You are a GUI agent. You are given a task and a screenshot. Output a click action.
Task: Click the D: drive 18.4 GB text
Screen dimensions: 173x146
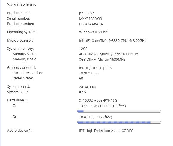tap(85, 117)
